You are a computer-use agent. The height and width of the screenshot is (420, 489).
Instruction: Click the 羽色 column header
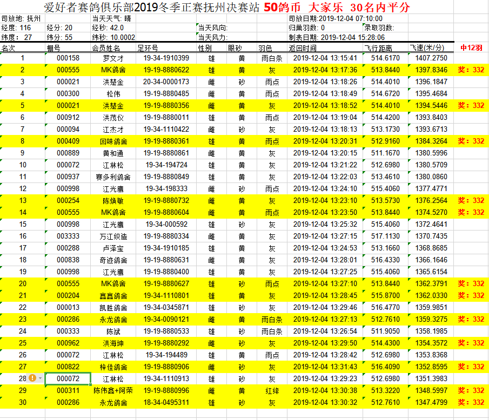[265, 48]
